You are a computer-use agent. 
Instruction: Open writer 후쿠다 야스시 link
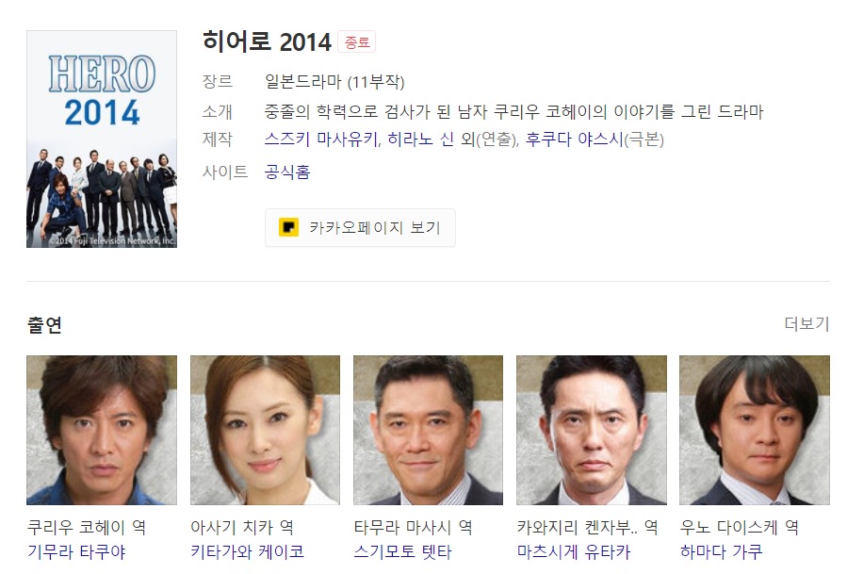(x=574, y=139)
